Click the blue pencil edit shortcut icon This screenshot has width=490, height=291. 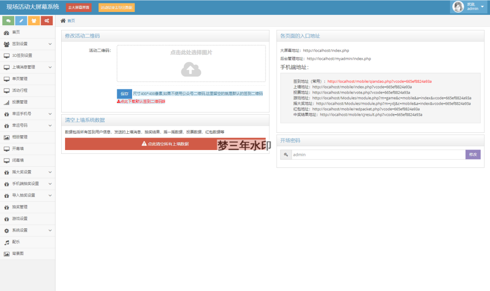[21, 21]
